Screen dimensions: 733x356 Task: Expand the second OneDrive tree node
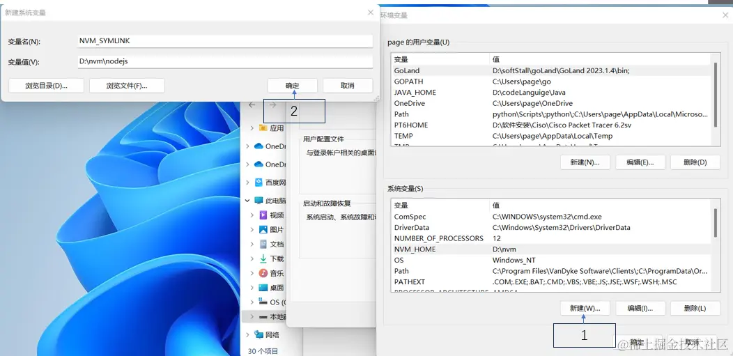point(248,164)
